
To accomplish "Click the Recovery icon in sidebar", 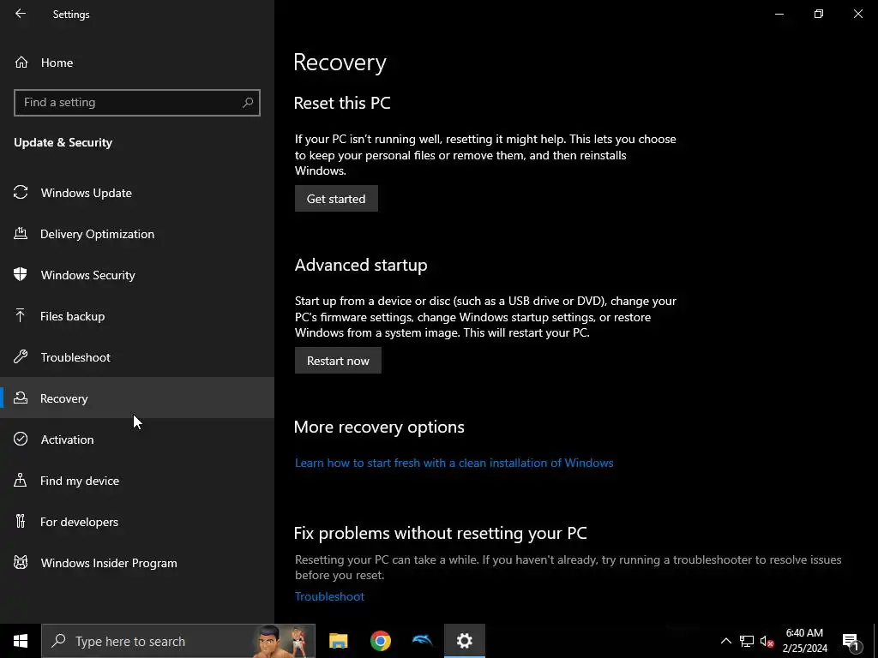I will coord(21,398).
